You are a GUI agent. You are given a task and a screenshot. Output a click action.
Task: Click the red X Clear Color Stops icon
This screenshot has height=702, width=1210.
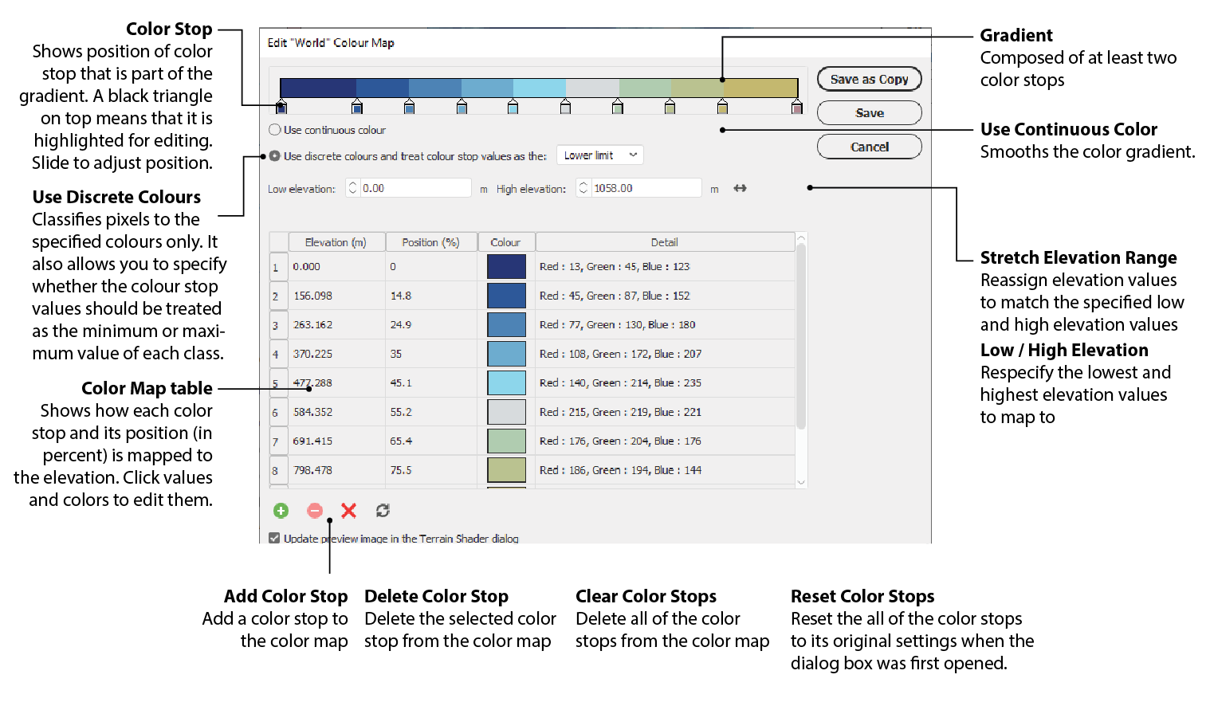point(348,511)
